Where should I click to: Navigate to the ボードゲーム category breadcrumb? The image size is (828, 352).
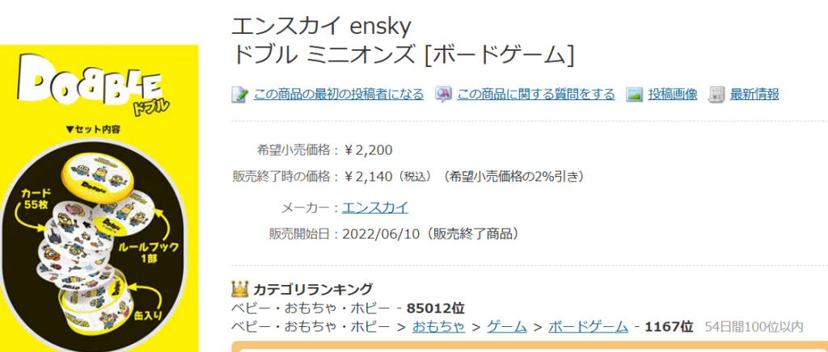[x=588, y=327]
